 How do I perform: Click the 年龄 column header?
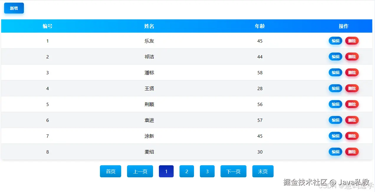coord(260,26)
